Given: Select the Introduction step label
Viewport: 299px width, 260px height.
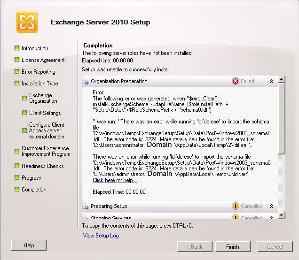Looking at the screenshot, I should click(x=35, y=48).
